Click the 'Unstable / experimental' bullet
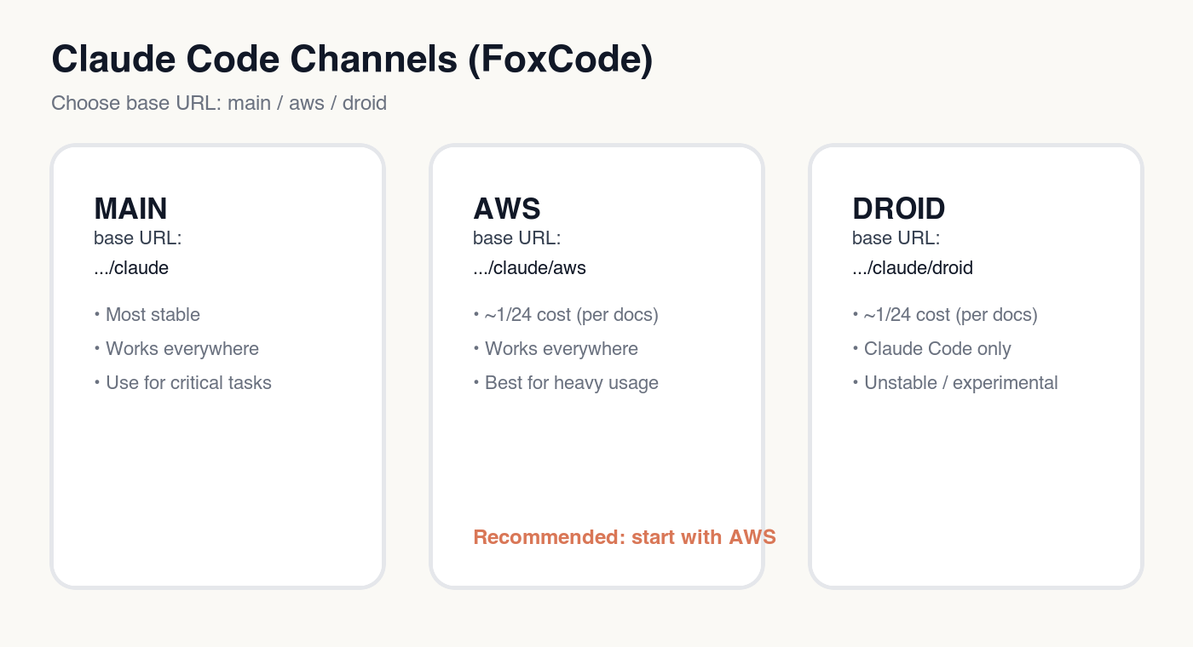Image resolution: width=1193 pixels, height=647 pixels. (x=960, y=383)
